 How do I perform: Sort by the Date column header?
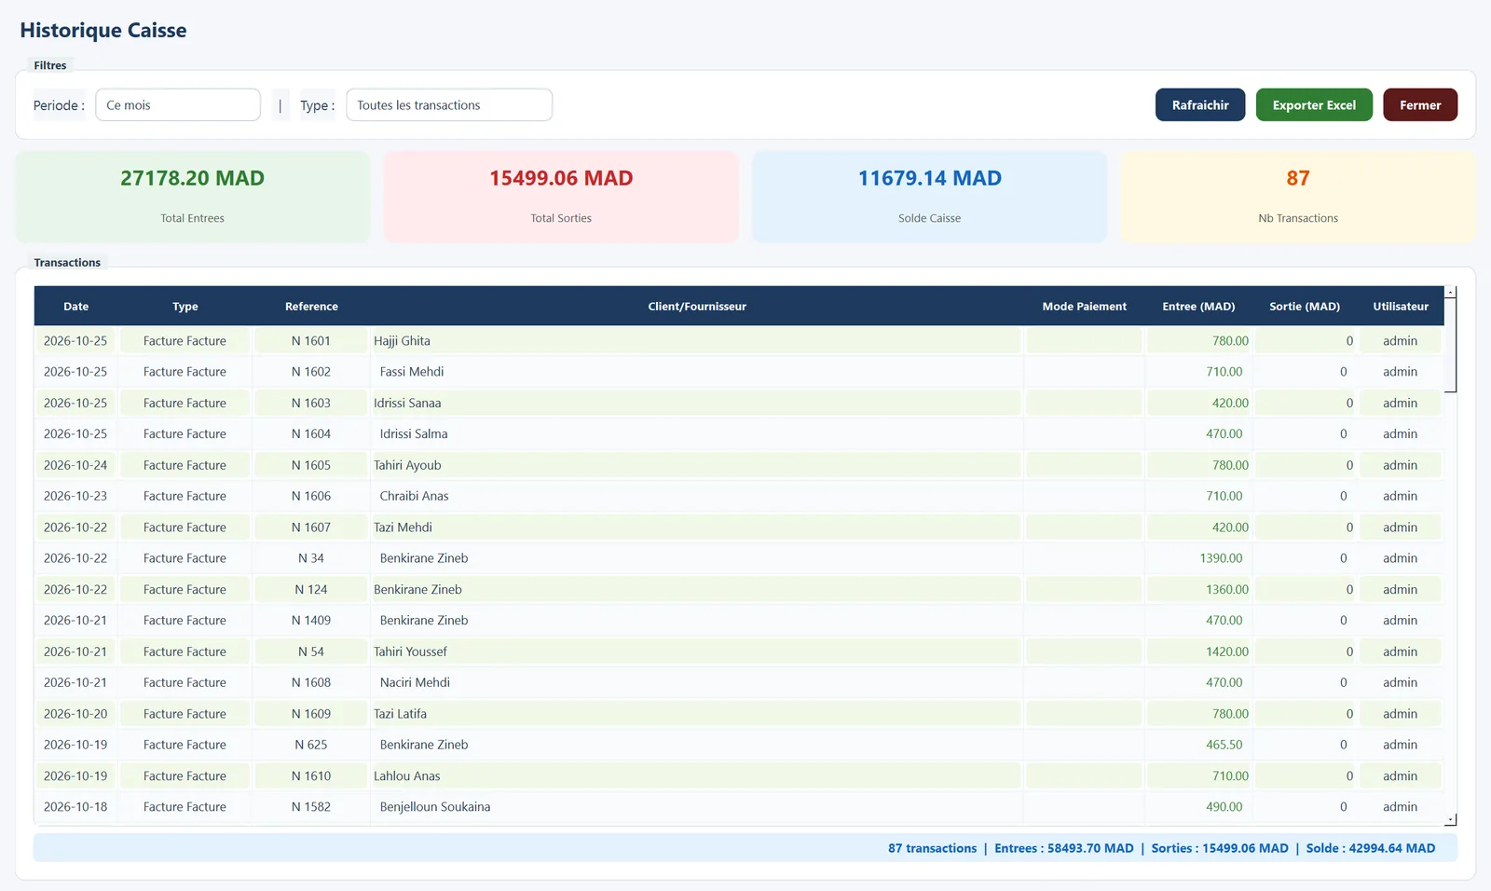coord(75,306)
